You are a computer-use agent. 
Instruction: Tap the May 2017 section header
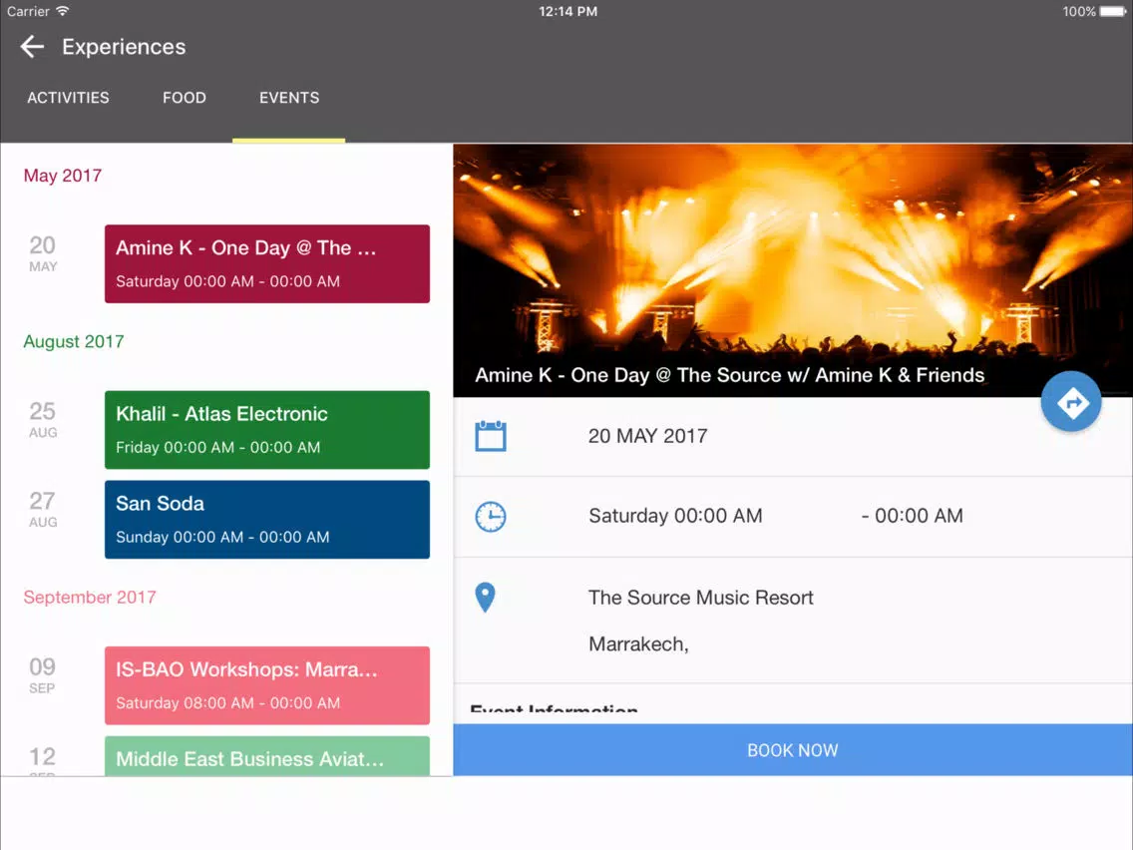pyautogui.click(x=62, y=176)
